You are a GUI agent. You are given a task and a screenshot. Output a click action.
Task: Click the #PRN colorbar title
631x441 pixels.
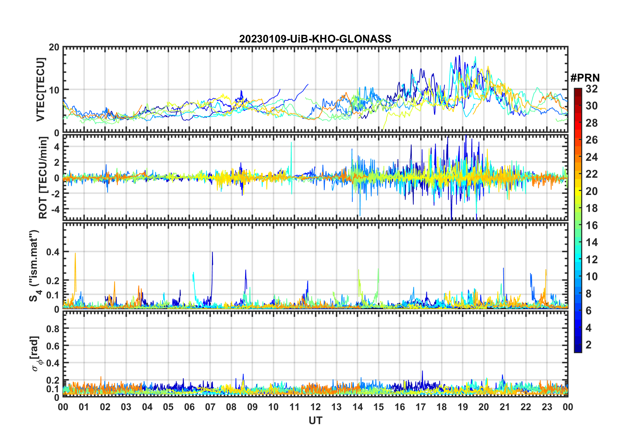point(585,78)
